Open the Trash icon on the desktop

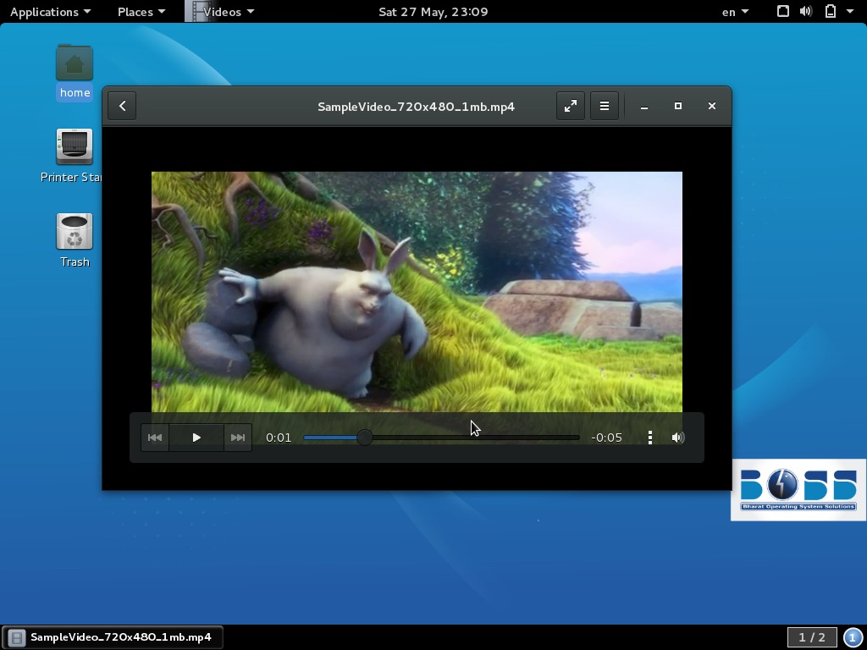[74, 231]
